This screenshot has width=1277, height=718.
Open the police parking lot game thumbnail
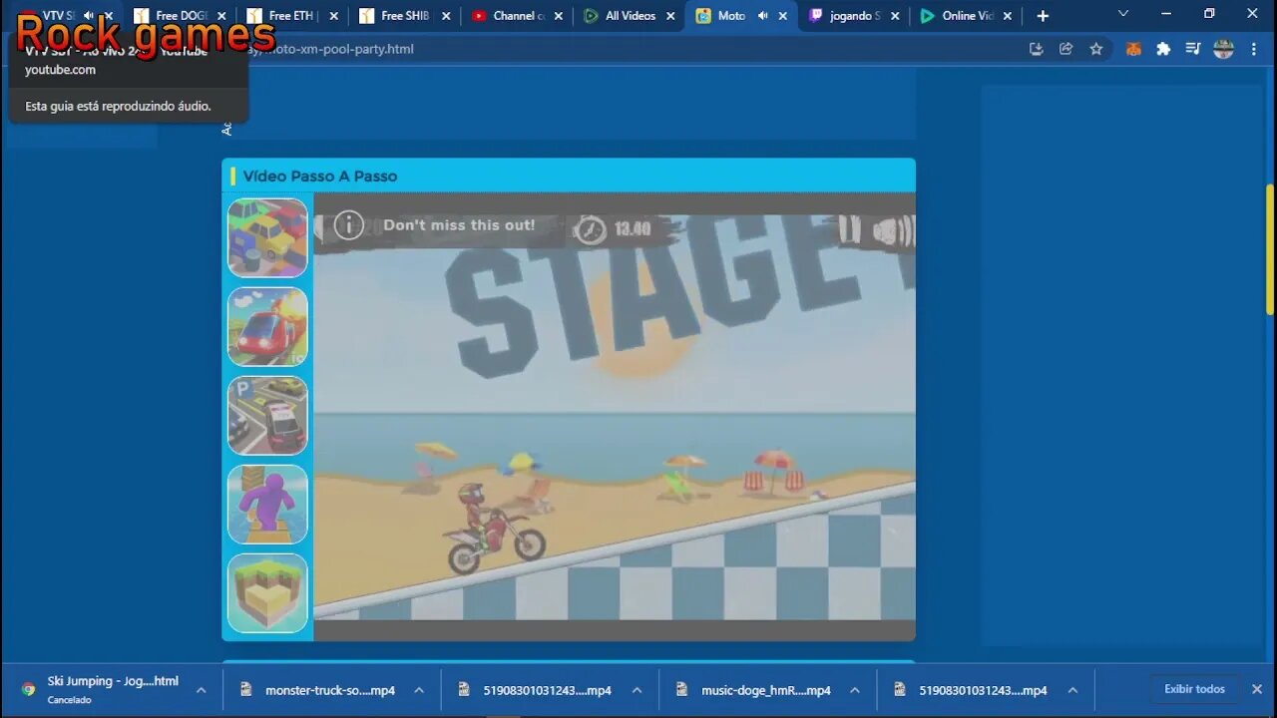[x=267, y=416]
